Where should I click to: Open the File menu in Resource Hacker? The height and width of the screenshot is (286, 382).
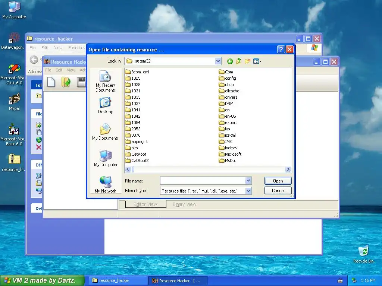coord(48,70)
